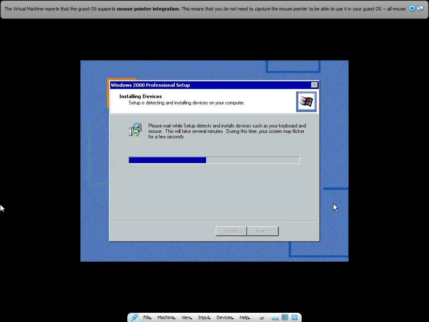The height and width of the screenshot is (322, 429).
Task: Close the VM using mini toolbar X
Action: coord(295,317)
